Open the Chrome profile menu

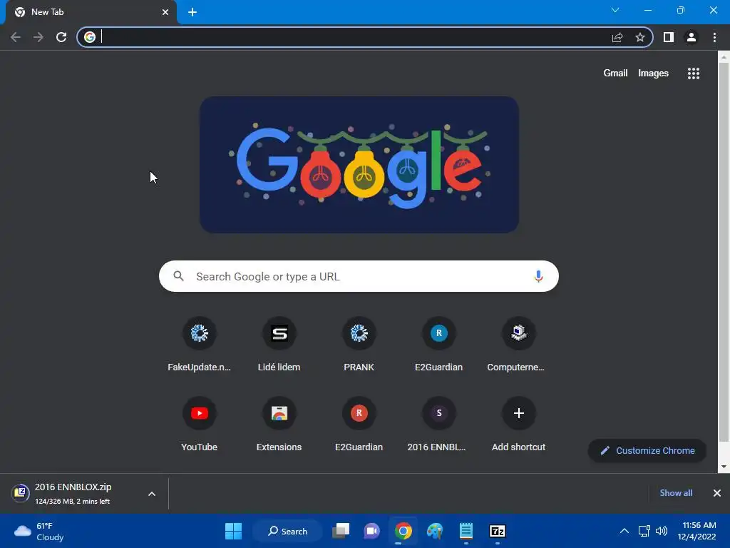[x=692, y=37]
